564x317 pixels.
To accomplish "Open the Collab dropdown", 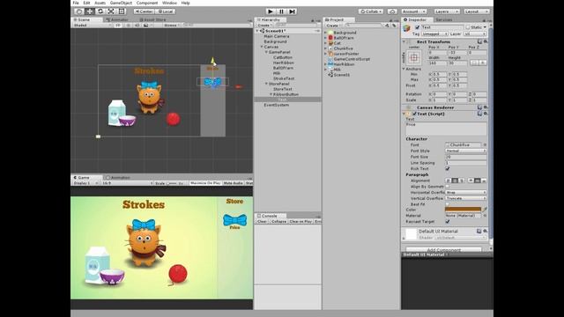I will (x=371, y=11).
